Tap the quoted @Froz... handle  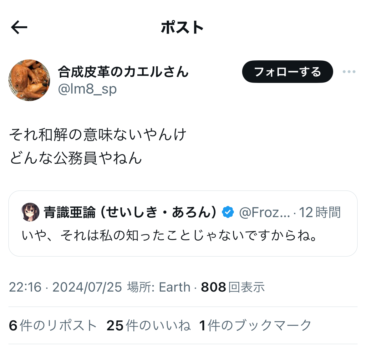(264, 212)
